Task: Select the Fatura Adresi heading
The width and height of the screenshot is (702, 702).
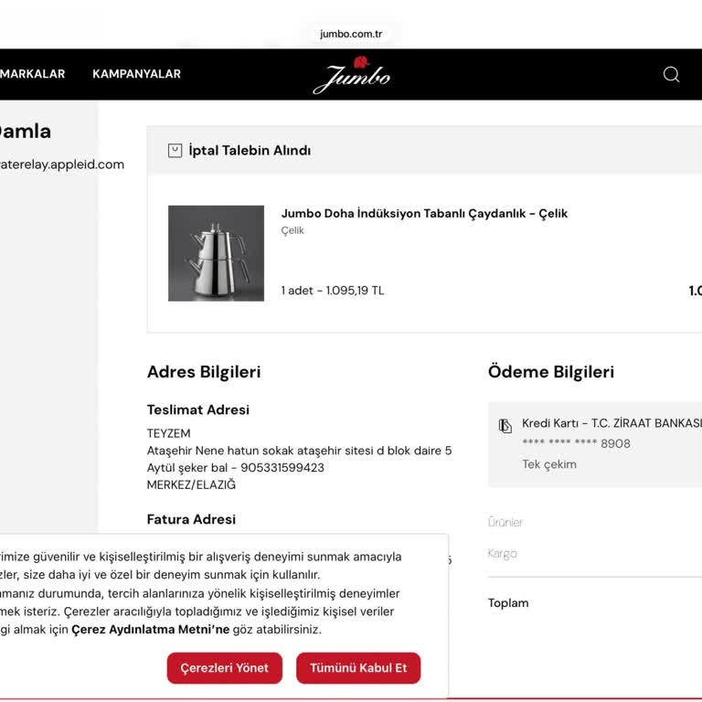Action: (191, 519)
